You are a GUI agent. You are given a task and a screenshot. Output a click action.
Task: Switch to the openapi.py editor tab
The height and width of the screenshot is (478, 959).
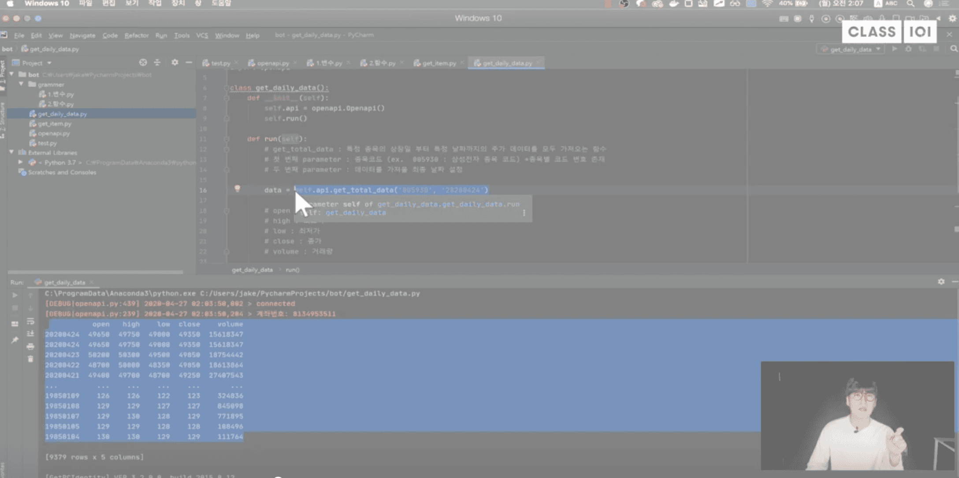coord(272,63)
